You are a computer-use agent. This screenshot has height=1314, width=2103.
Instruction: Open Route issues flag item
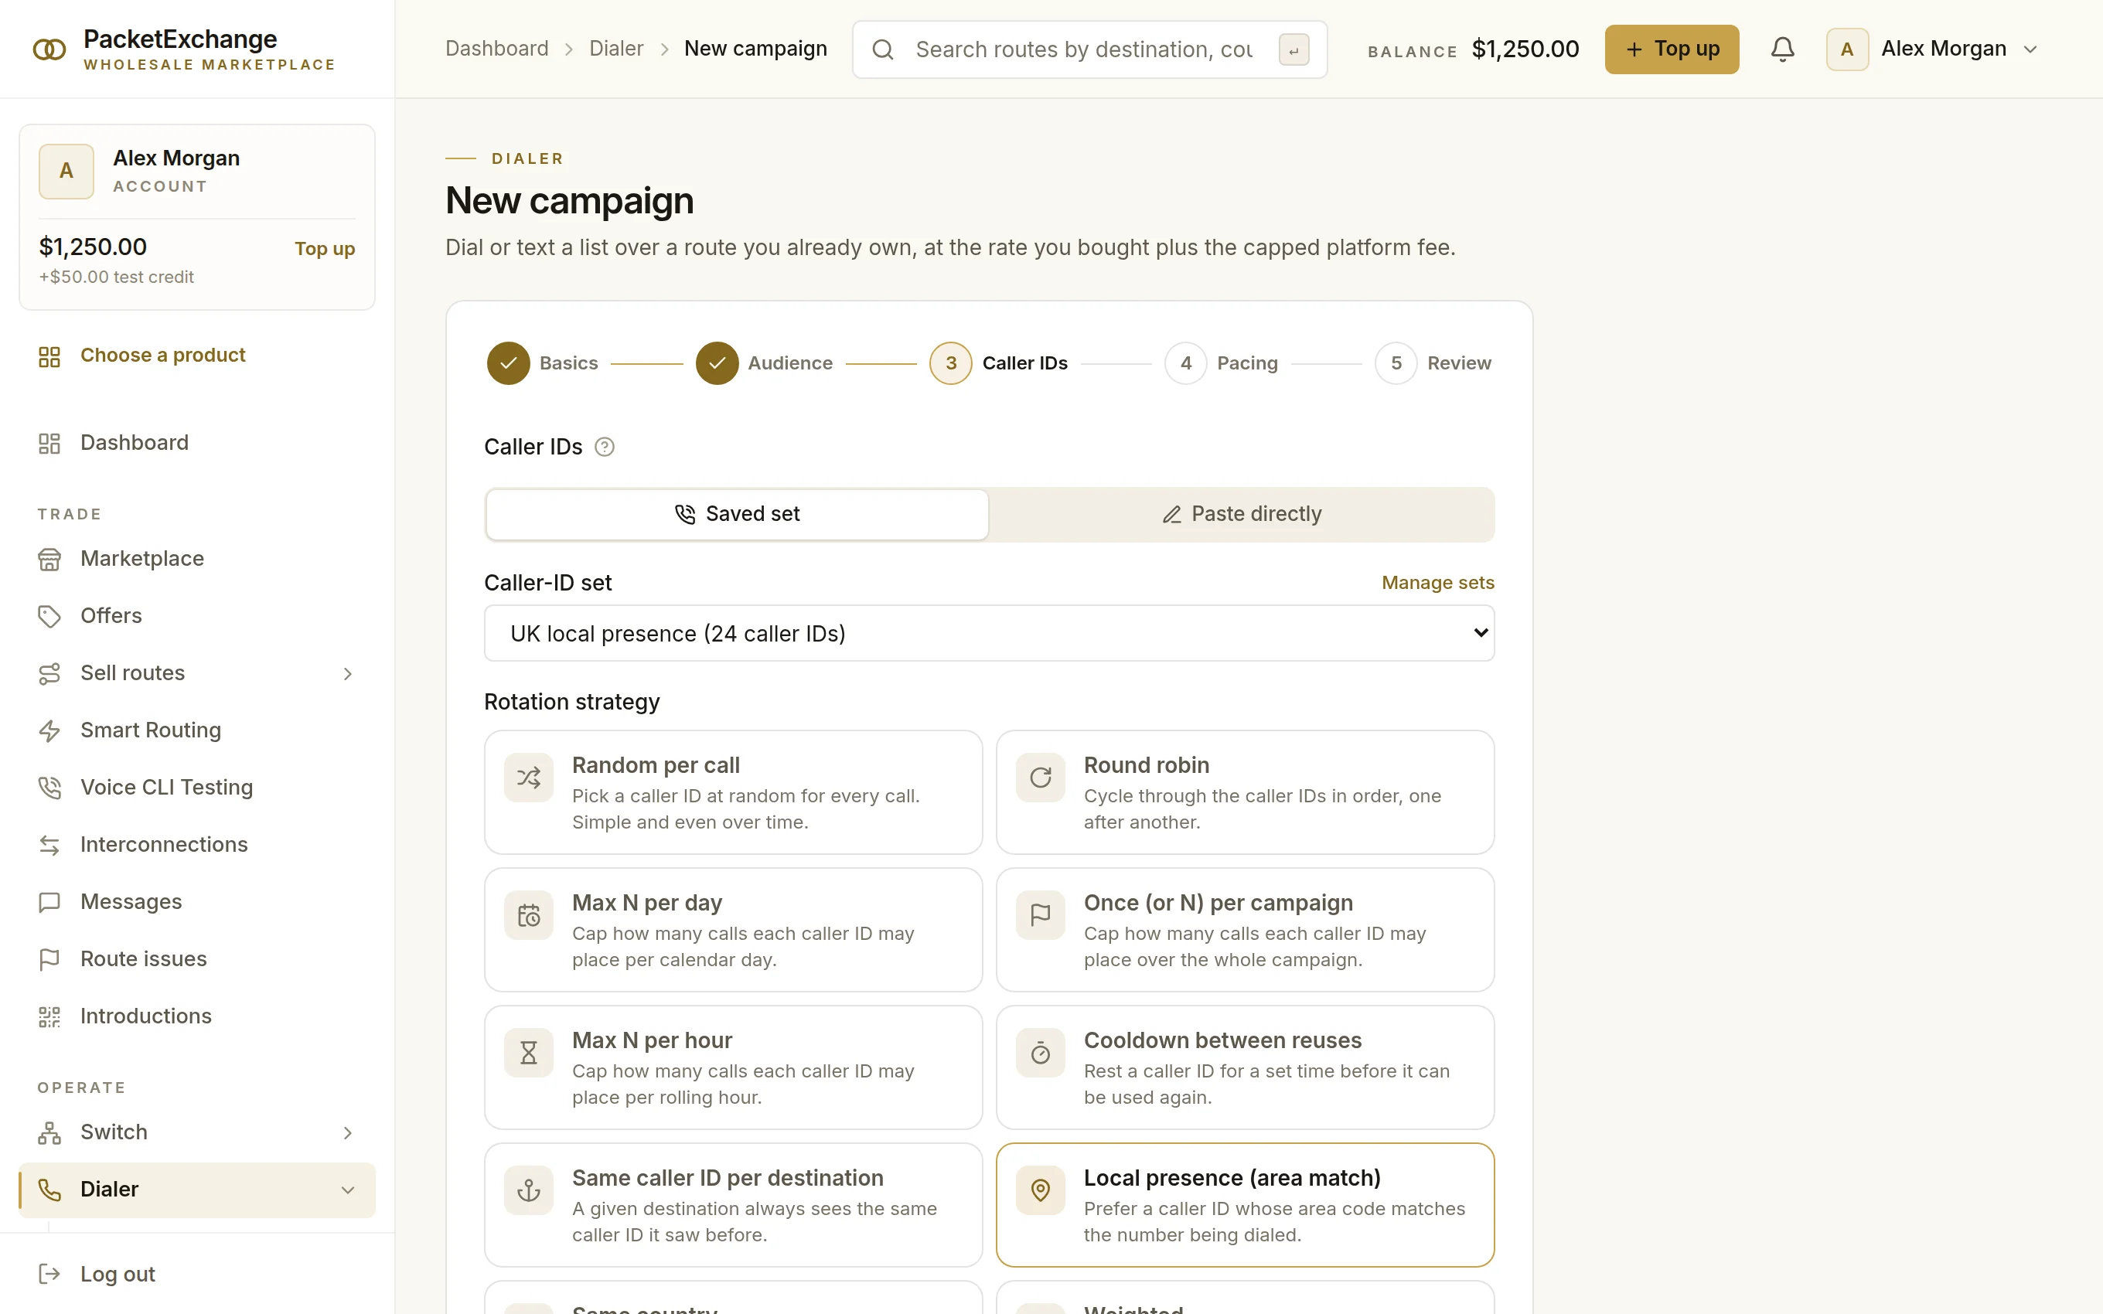(196, 959)
